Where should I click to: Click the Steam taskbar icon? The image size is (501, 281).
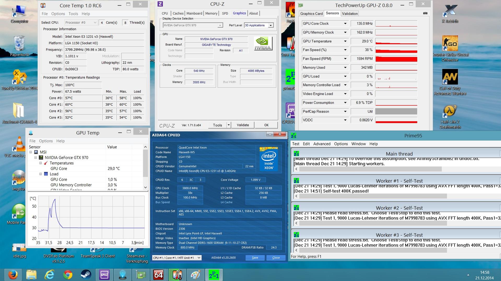pos(86,275)
